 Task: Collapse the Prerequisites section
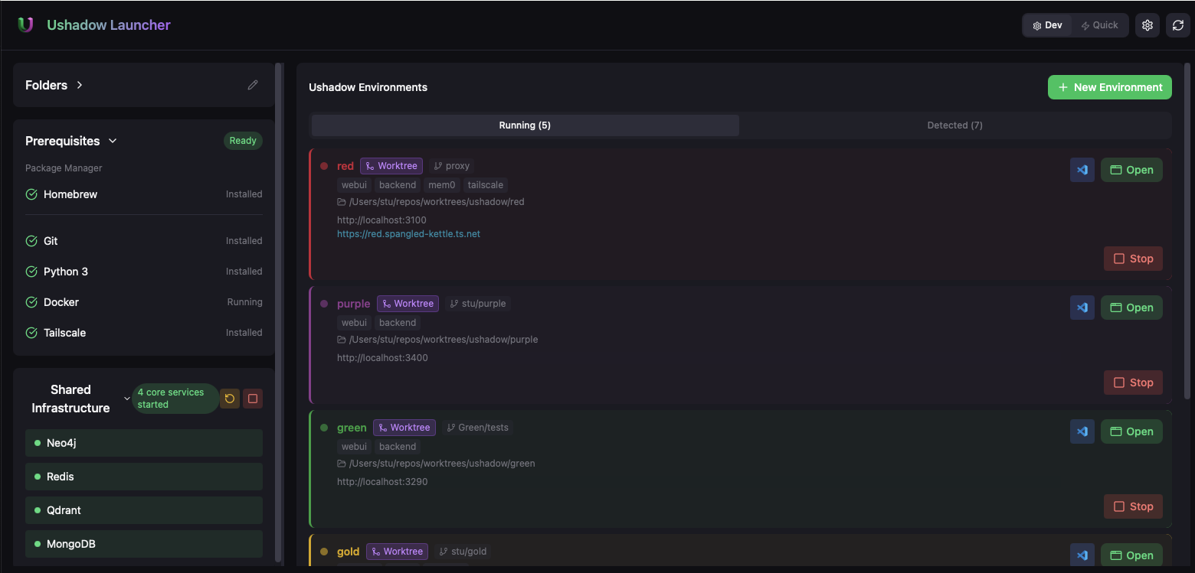click(x=112, y=141)
